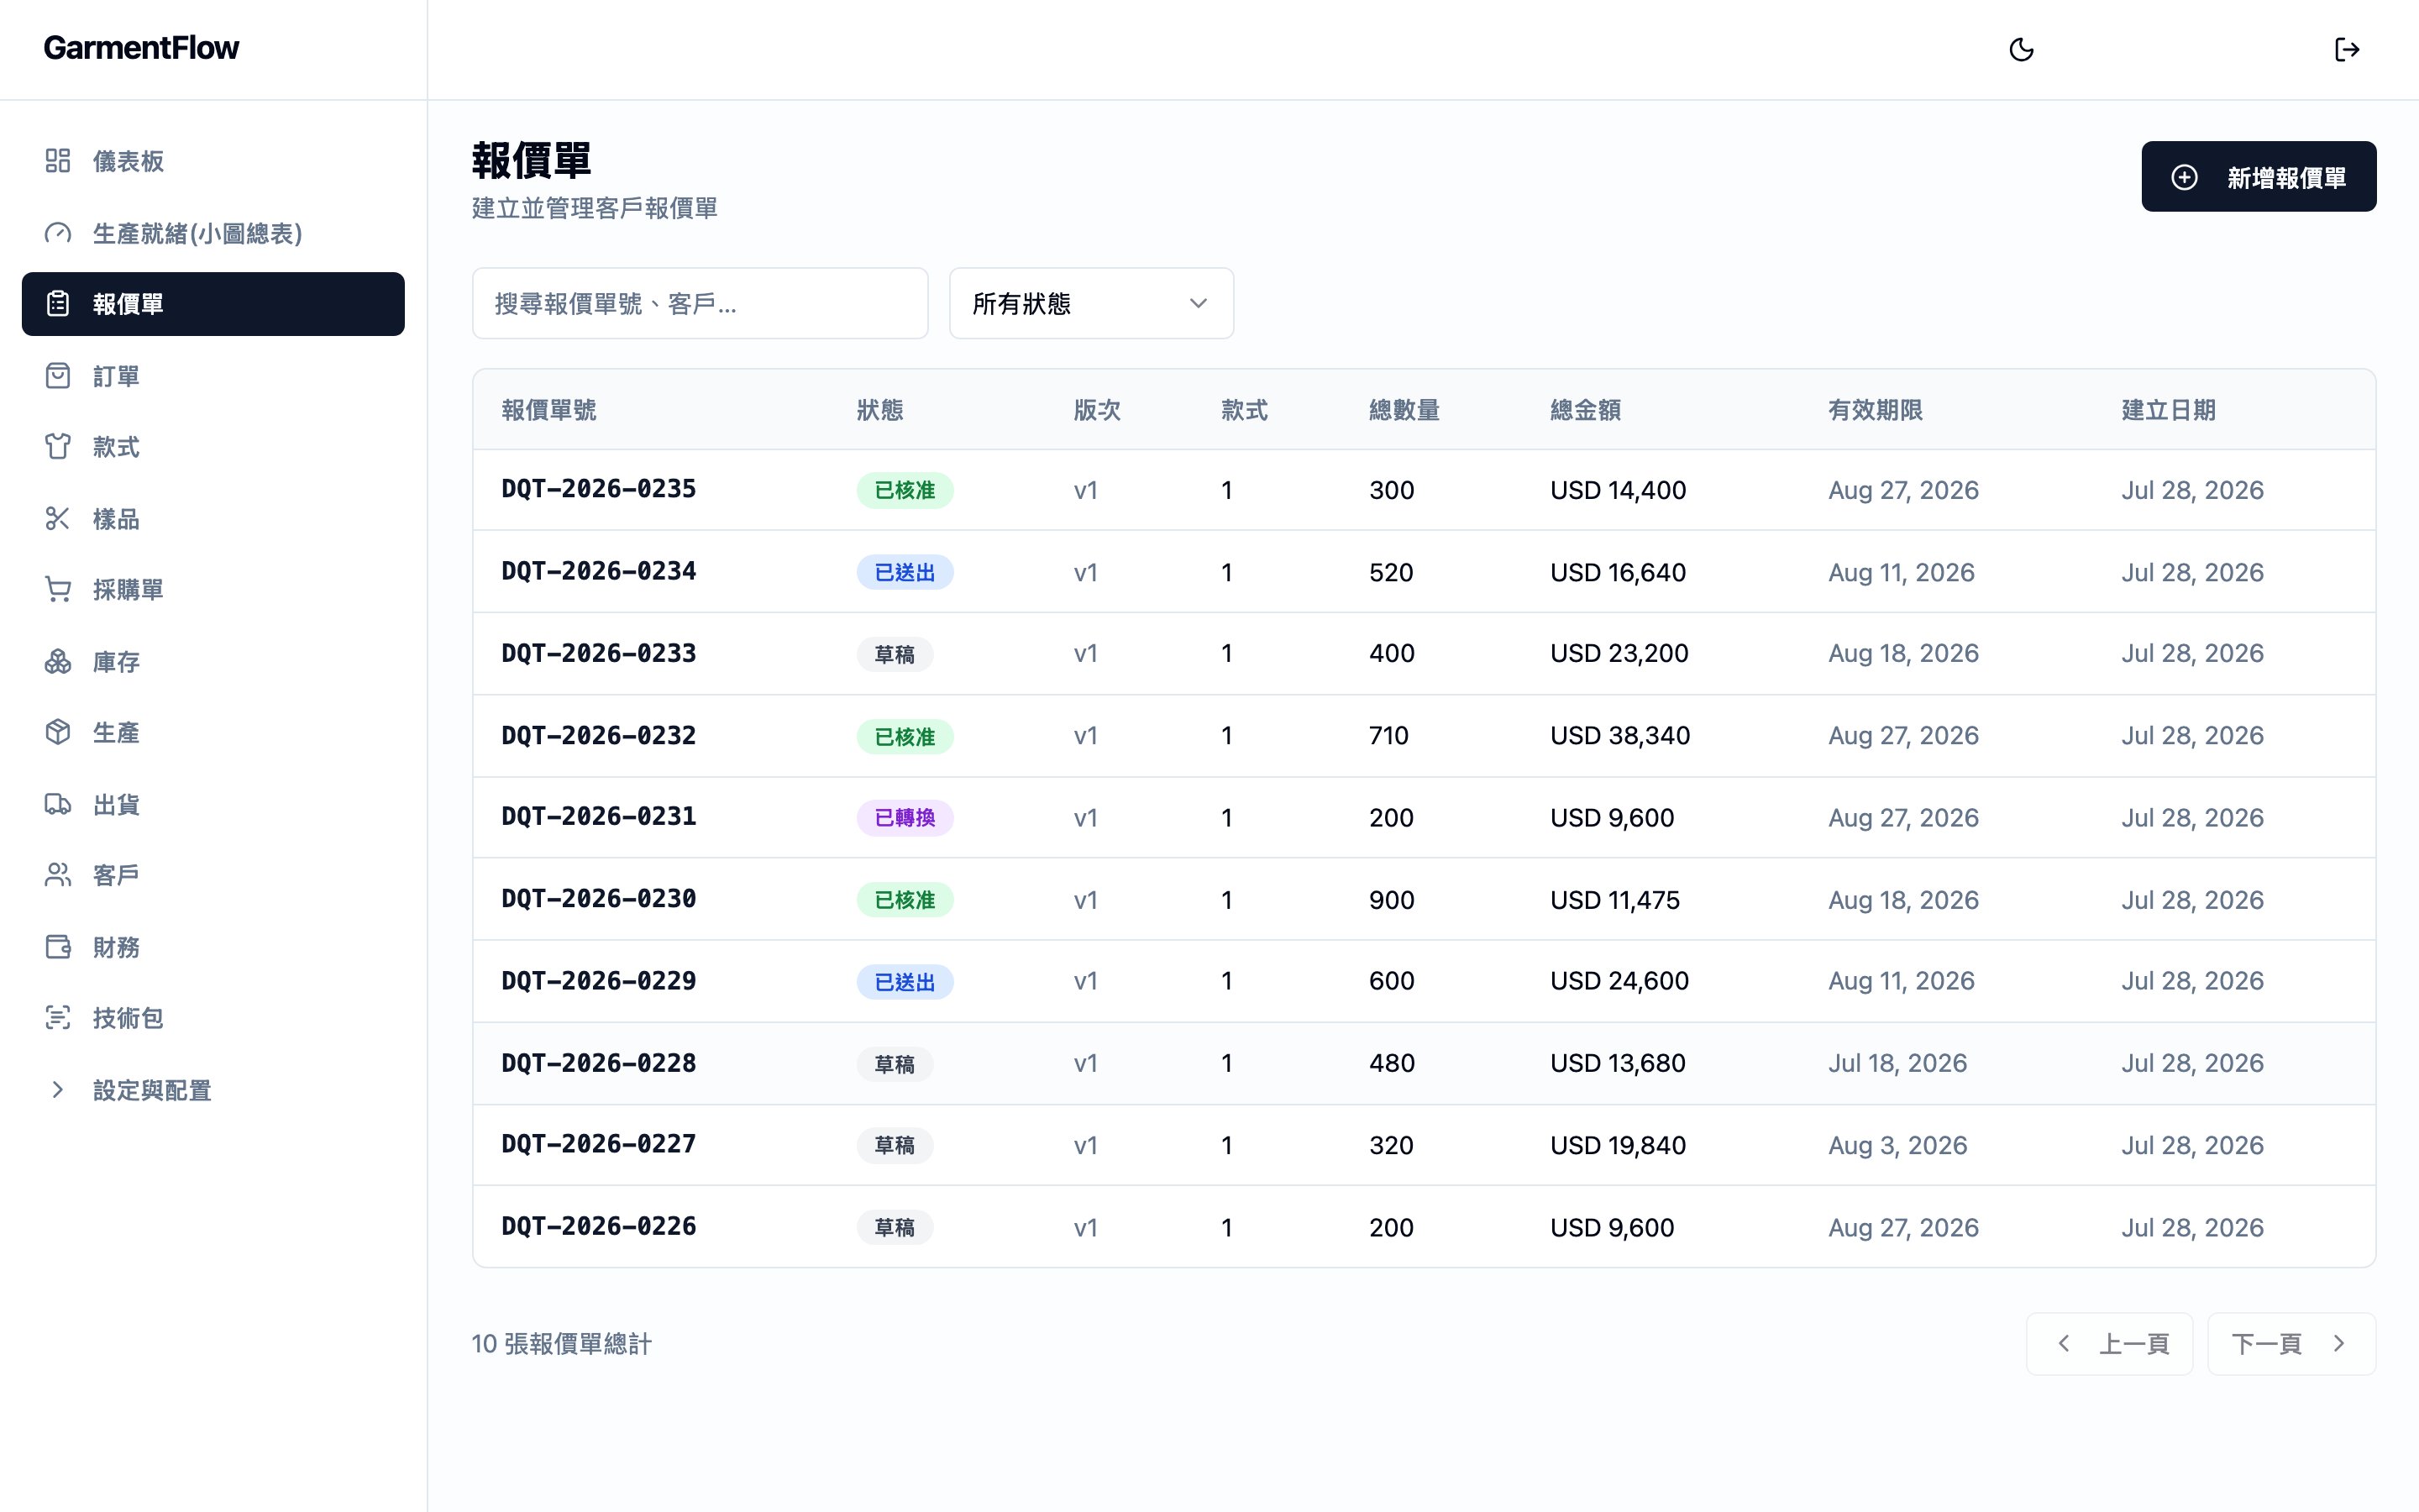Click quotation number DQT-2026-0227
Viewport: 2419px width, 1512px height.
click(x=599, y=1144)
